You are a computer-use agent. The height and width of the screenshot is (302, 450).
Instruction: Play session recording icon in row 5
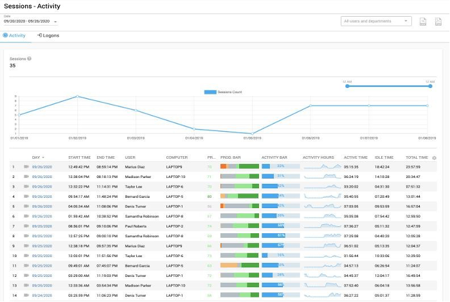click(x=26, y=206)
